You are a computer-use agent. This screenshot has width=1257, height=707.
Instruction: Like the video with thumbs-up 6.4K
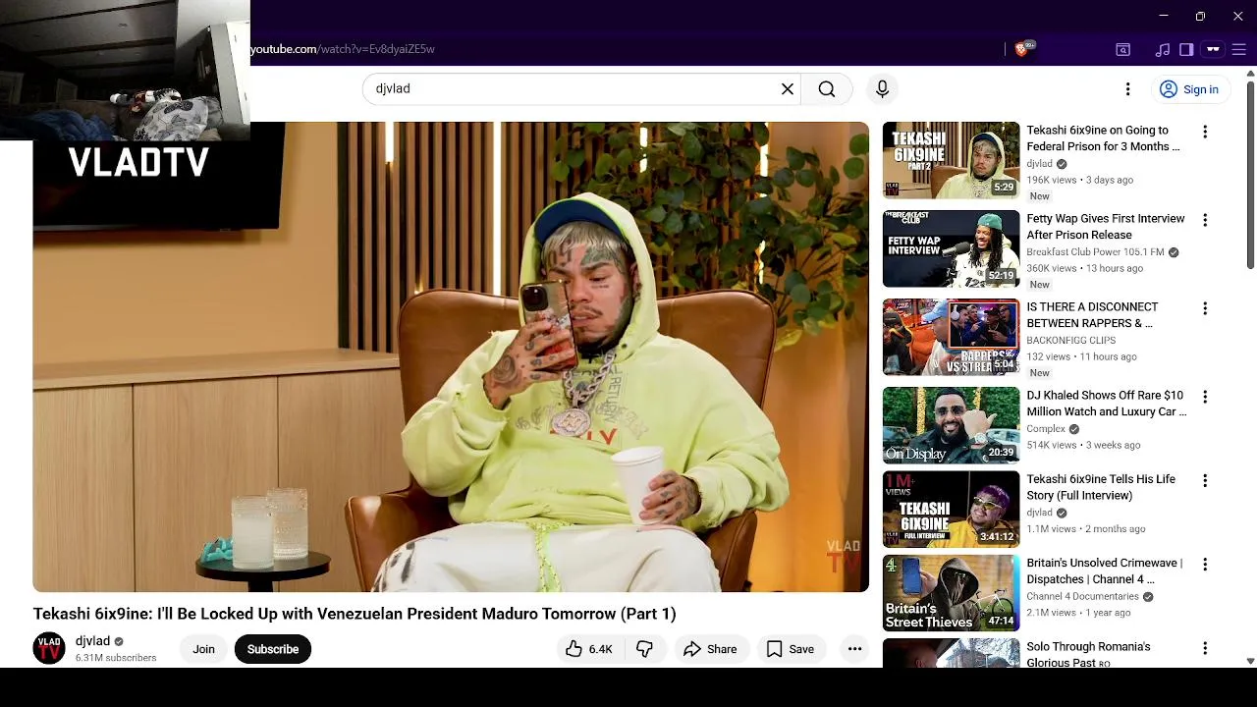point(588,649)
